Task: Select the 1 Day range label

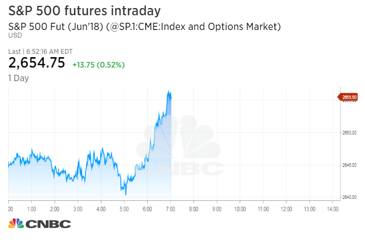Action: (x=19, y=78)
